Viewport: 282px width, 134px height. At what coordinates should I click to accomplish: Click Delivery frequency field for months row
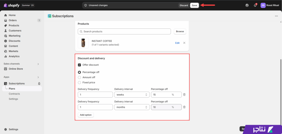click(95, 107)
